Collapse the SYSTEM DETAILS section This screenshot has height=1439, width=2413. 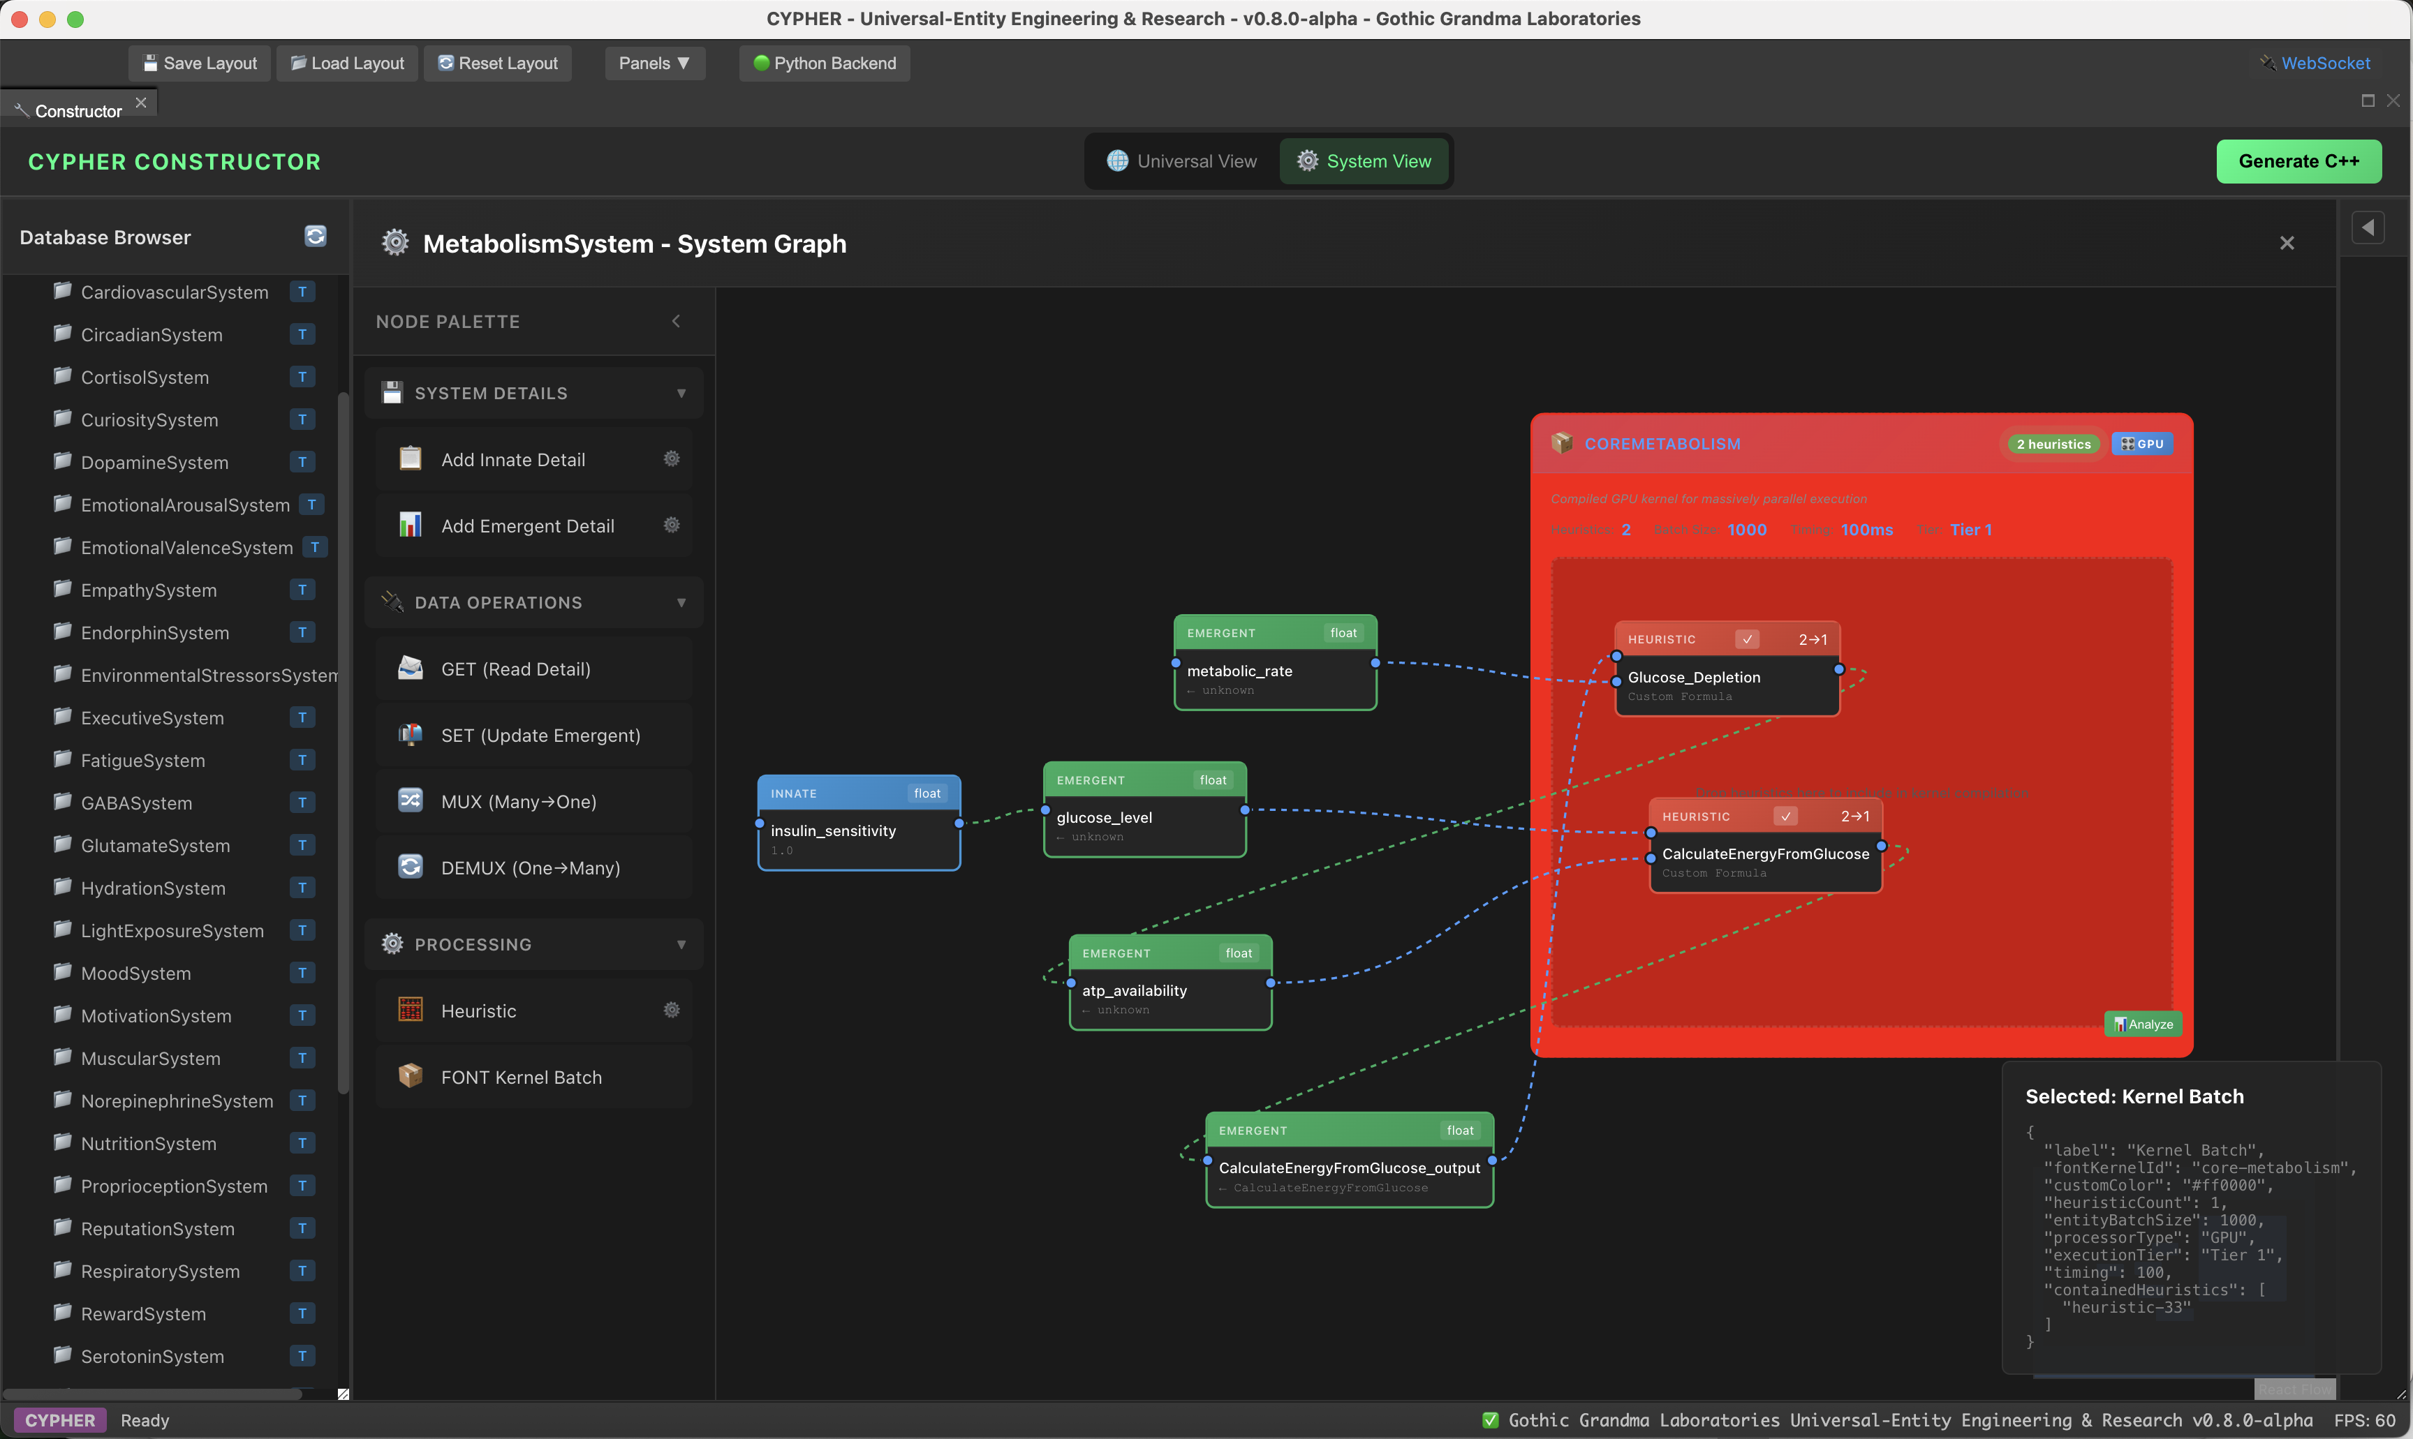[x=681, y=393]
